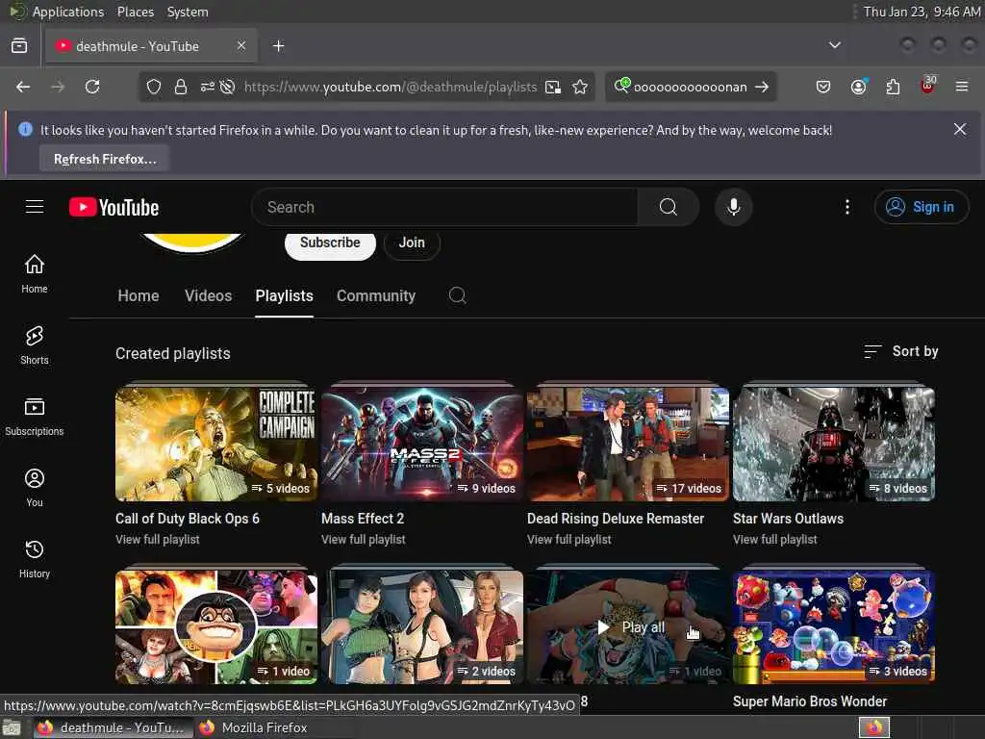Open Places menu in top panel
Image resolution: width=985 pixels, height=739 pixels.
pos(135,12)
